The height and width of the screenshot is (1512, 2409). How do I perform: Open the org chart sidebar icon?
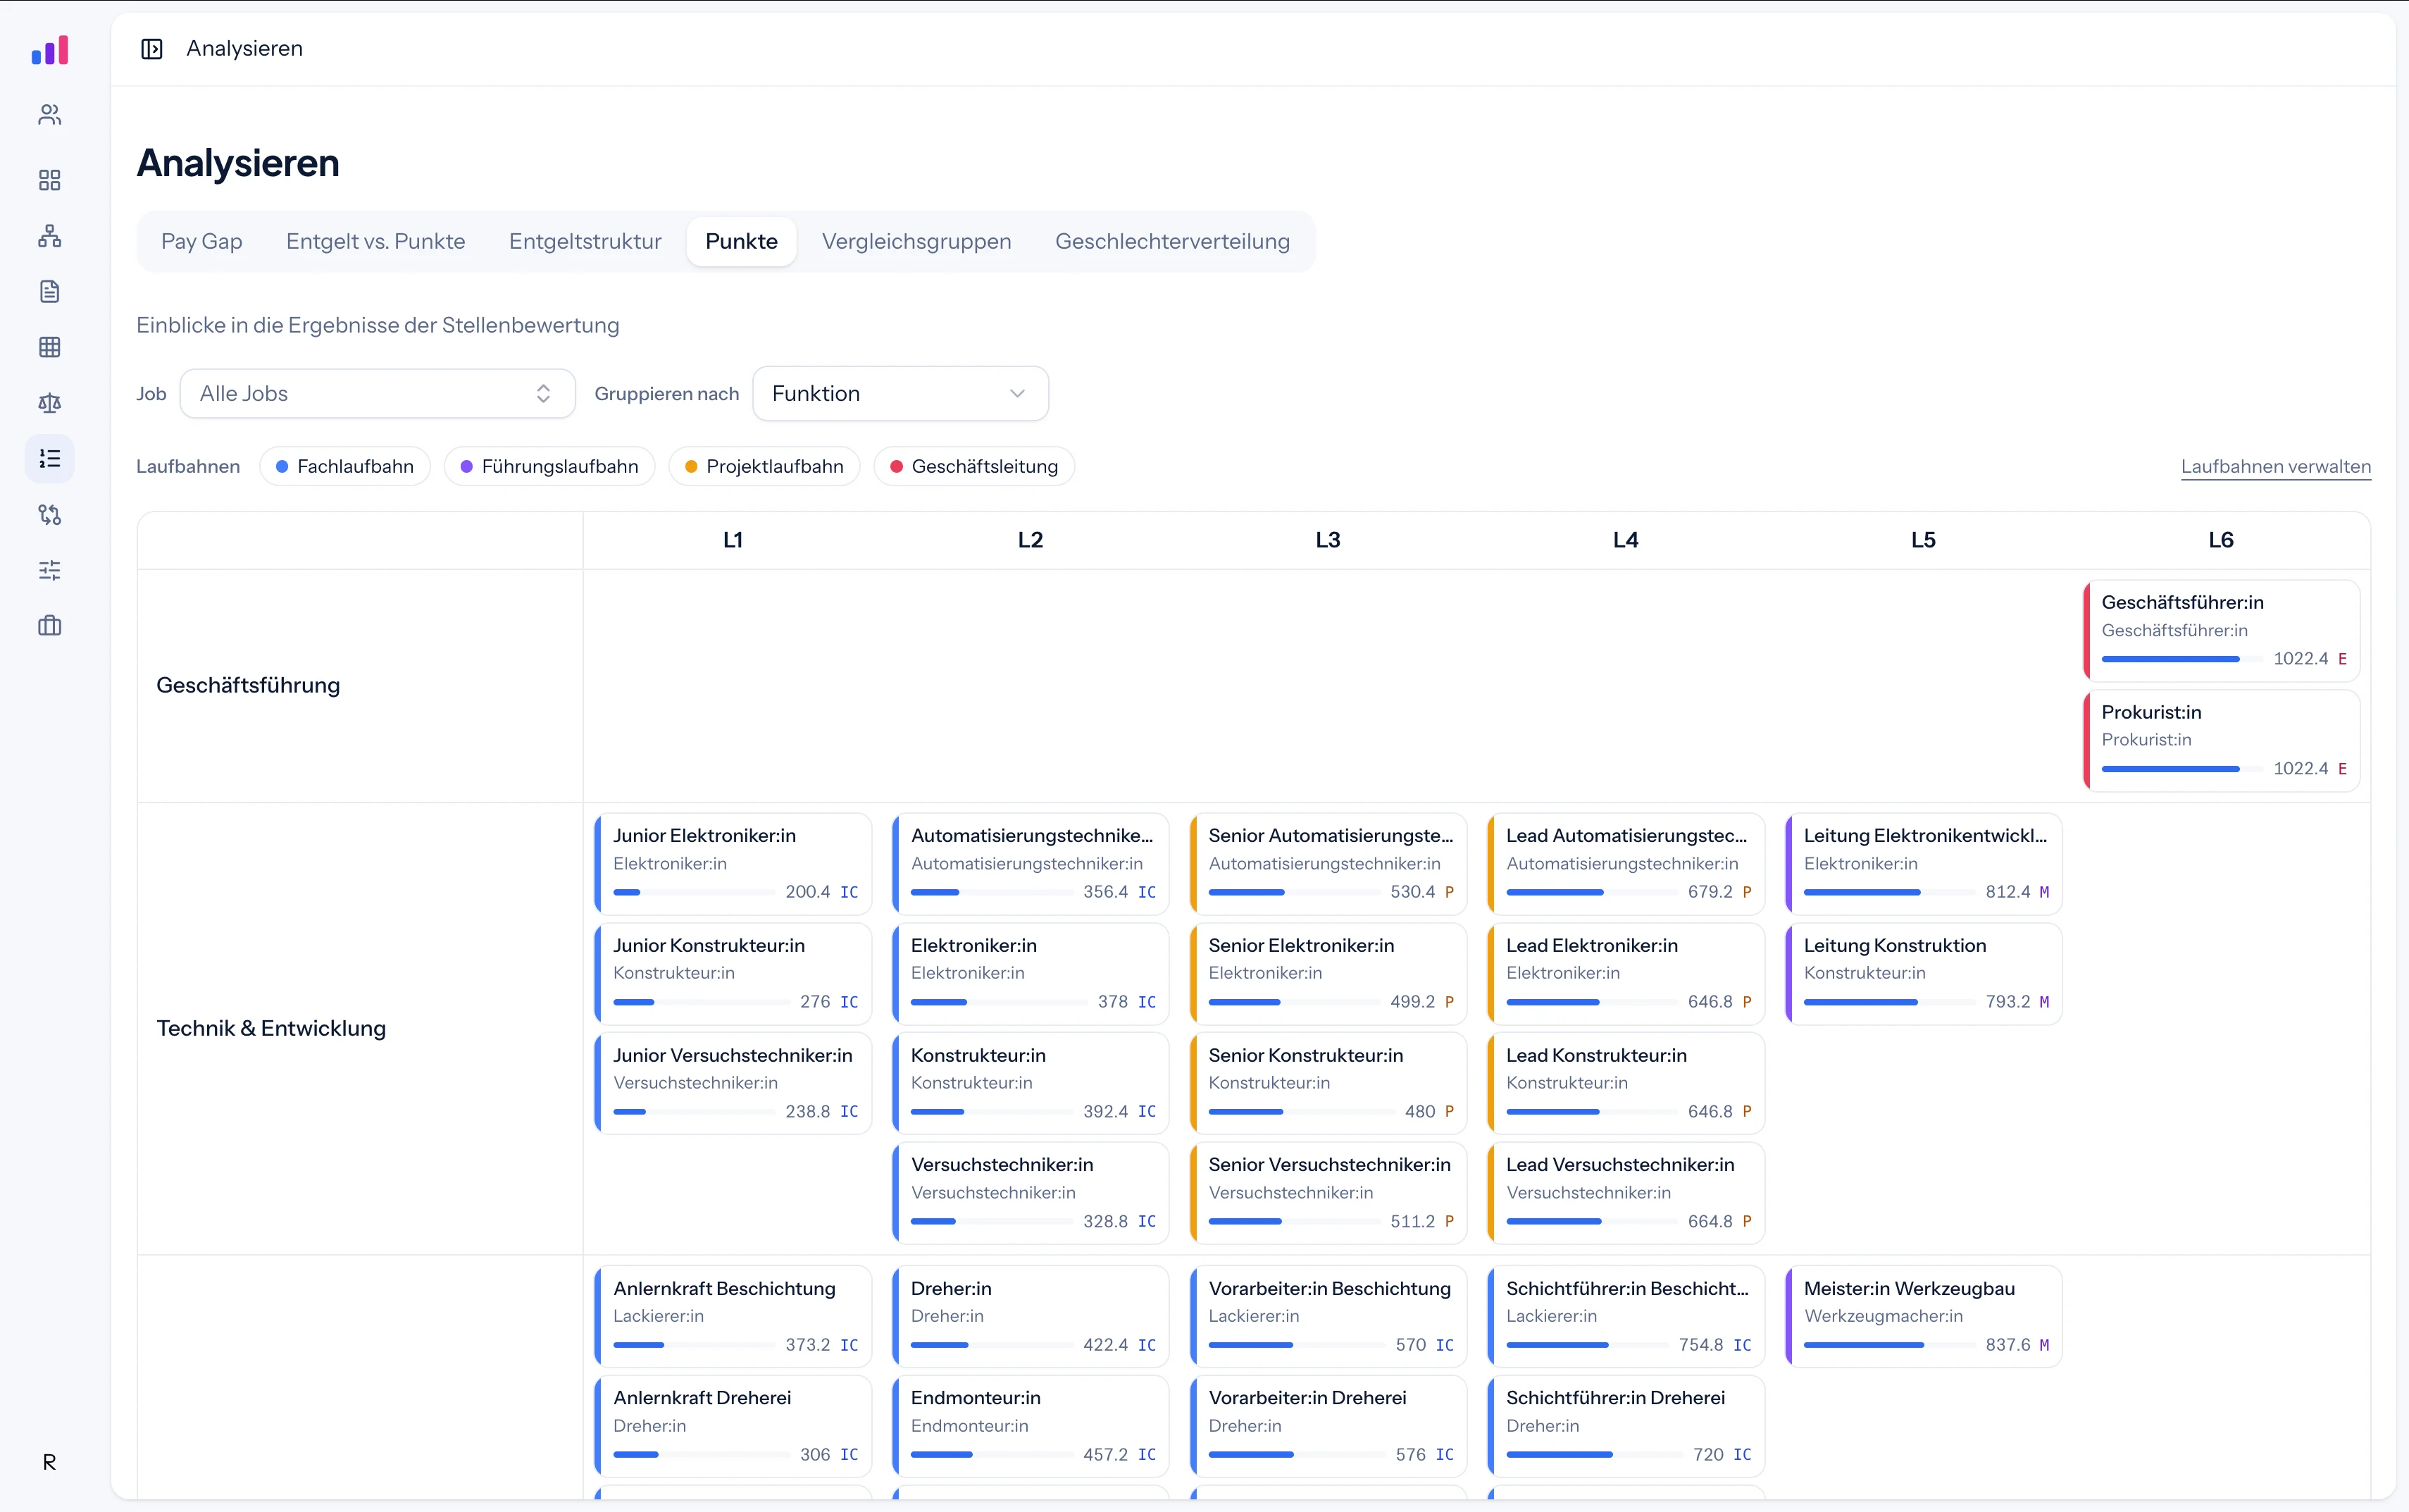click(50, 236)
